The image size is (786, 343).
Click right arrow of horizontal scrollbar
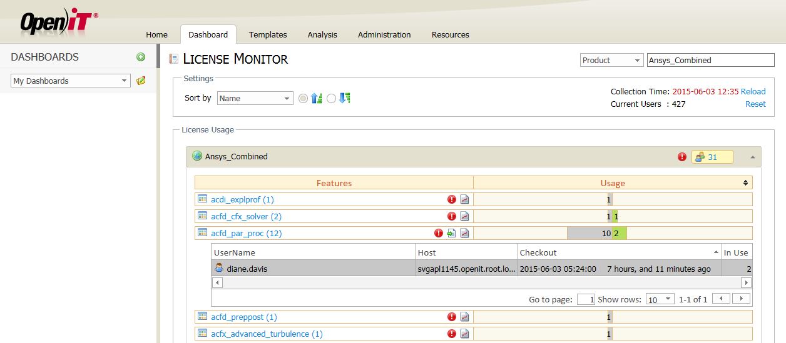[x=746, y=282]
